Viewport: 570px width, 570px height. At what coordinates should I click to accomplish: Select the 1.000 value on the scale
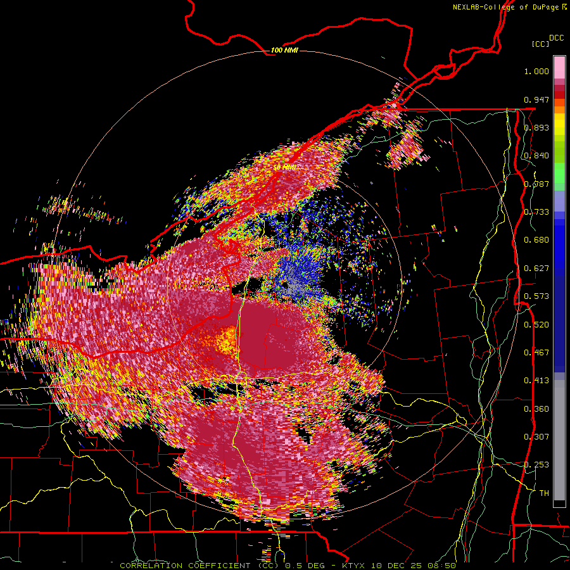click(x=536, y=71)
